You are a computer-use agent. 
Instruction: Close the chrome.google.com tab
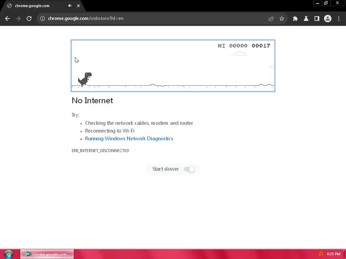pos(78,6)
